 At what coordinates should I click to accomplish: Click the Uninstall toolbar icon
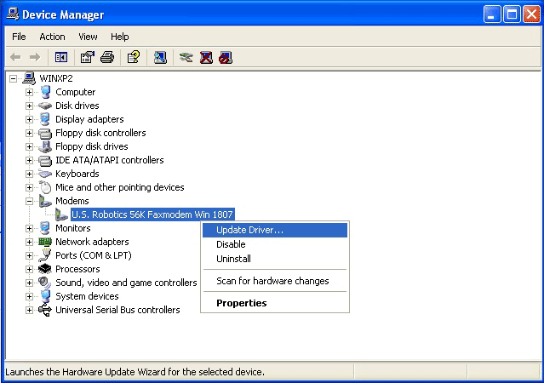pos(206,57)
